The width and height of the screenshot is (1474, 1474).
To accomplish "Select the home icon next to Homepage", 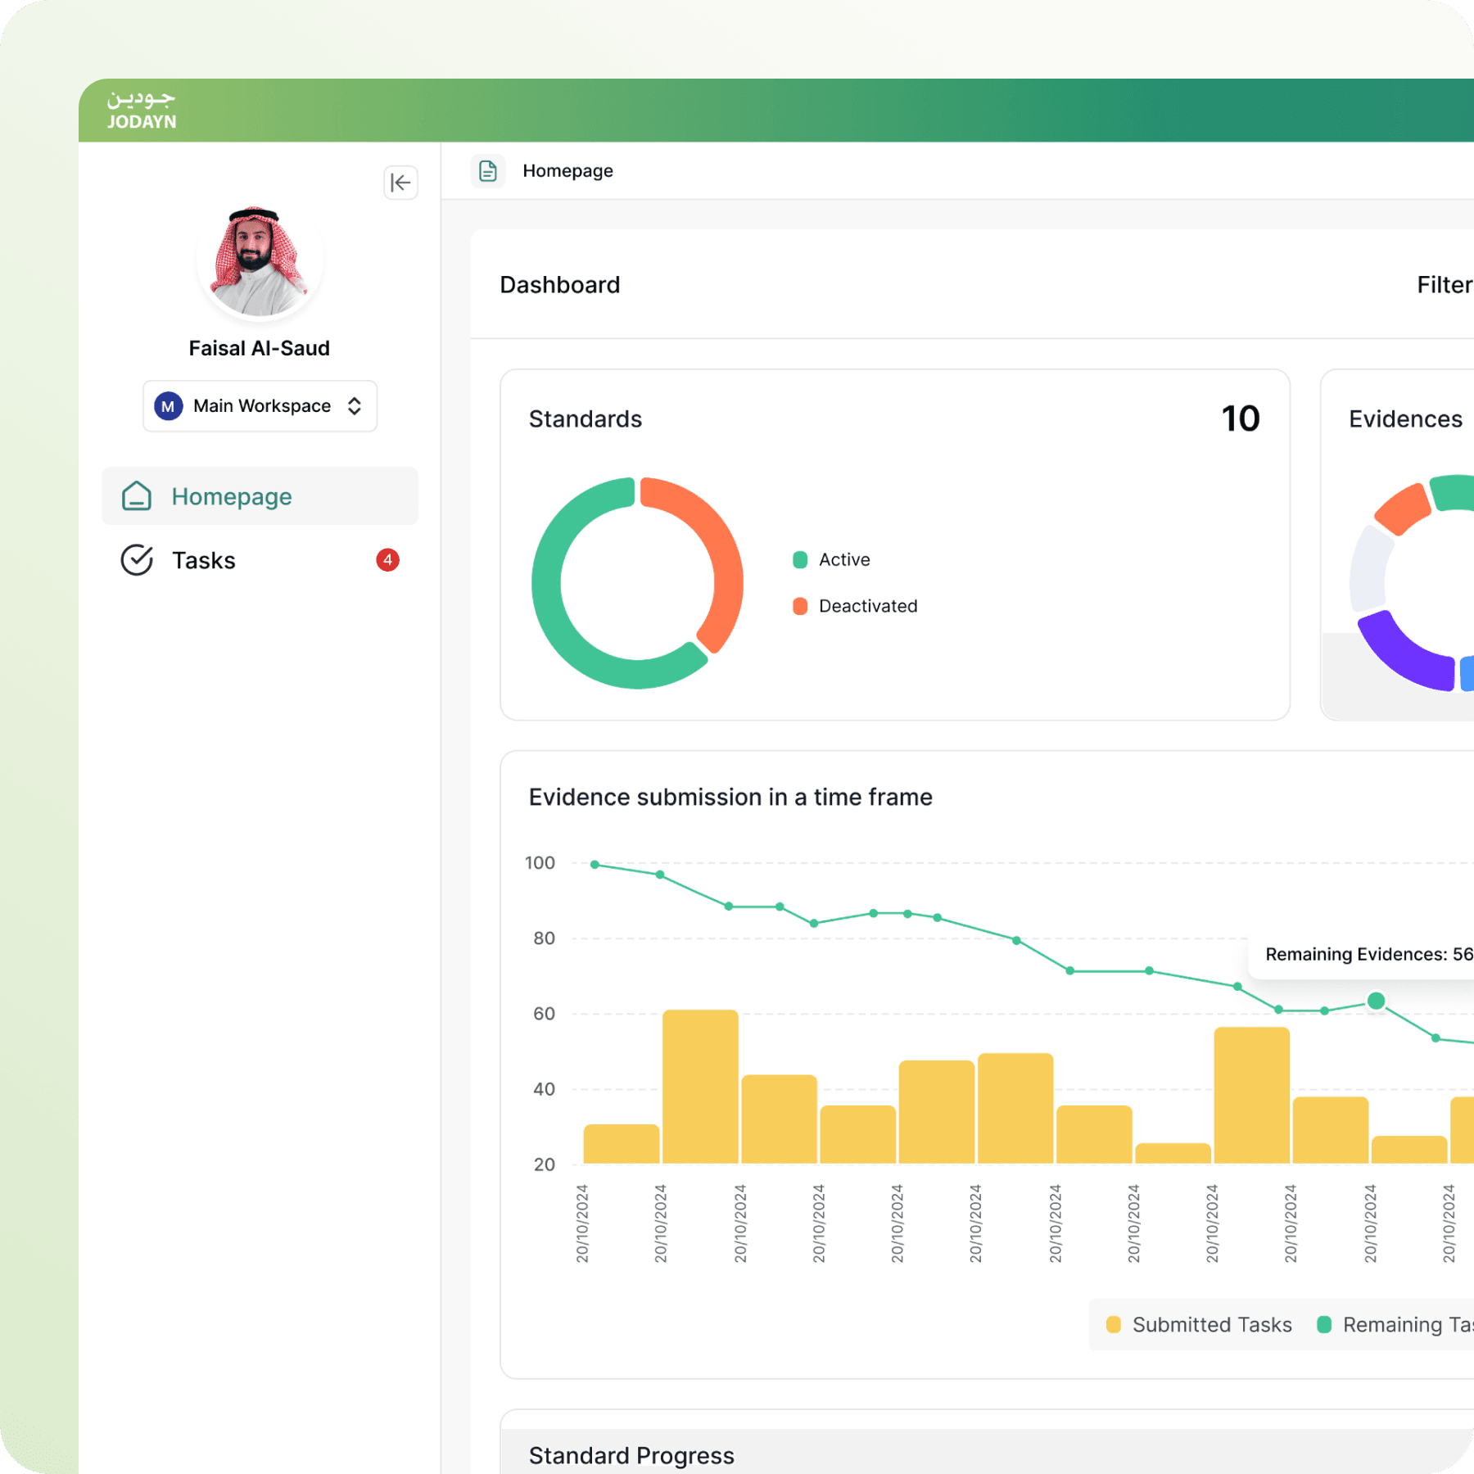I will [x=138, y=495].
